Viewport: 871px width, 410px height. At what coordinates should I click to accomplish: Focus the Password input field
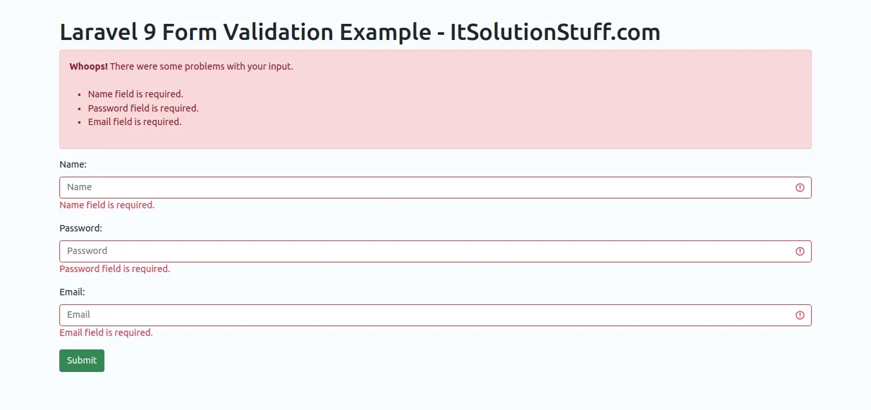(426, 251)
